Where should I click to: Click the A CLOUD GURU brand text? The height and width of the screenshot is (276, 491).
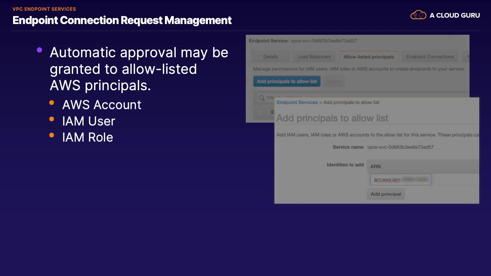[x=454, y=15]
